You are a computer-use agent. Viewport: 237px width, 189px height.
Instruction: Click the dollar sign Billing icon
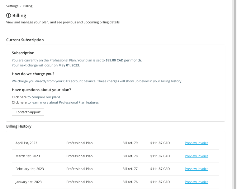(9, 16)
